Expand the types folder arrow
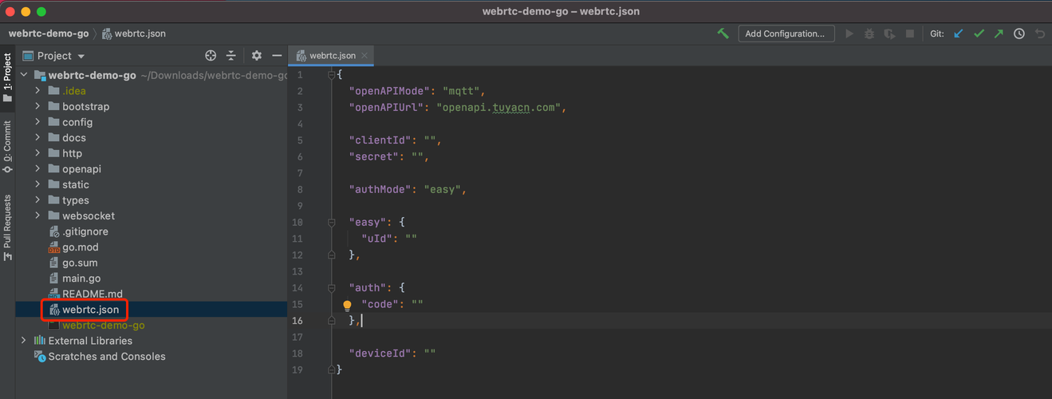The image size is (1052, 399). click(x=37, y=200)
